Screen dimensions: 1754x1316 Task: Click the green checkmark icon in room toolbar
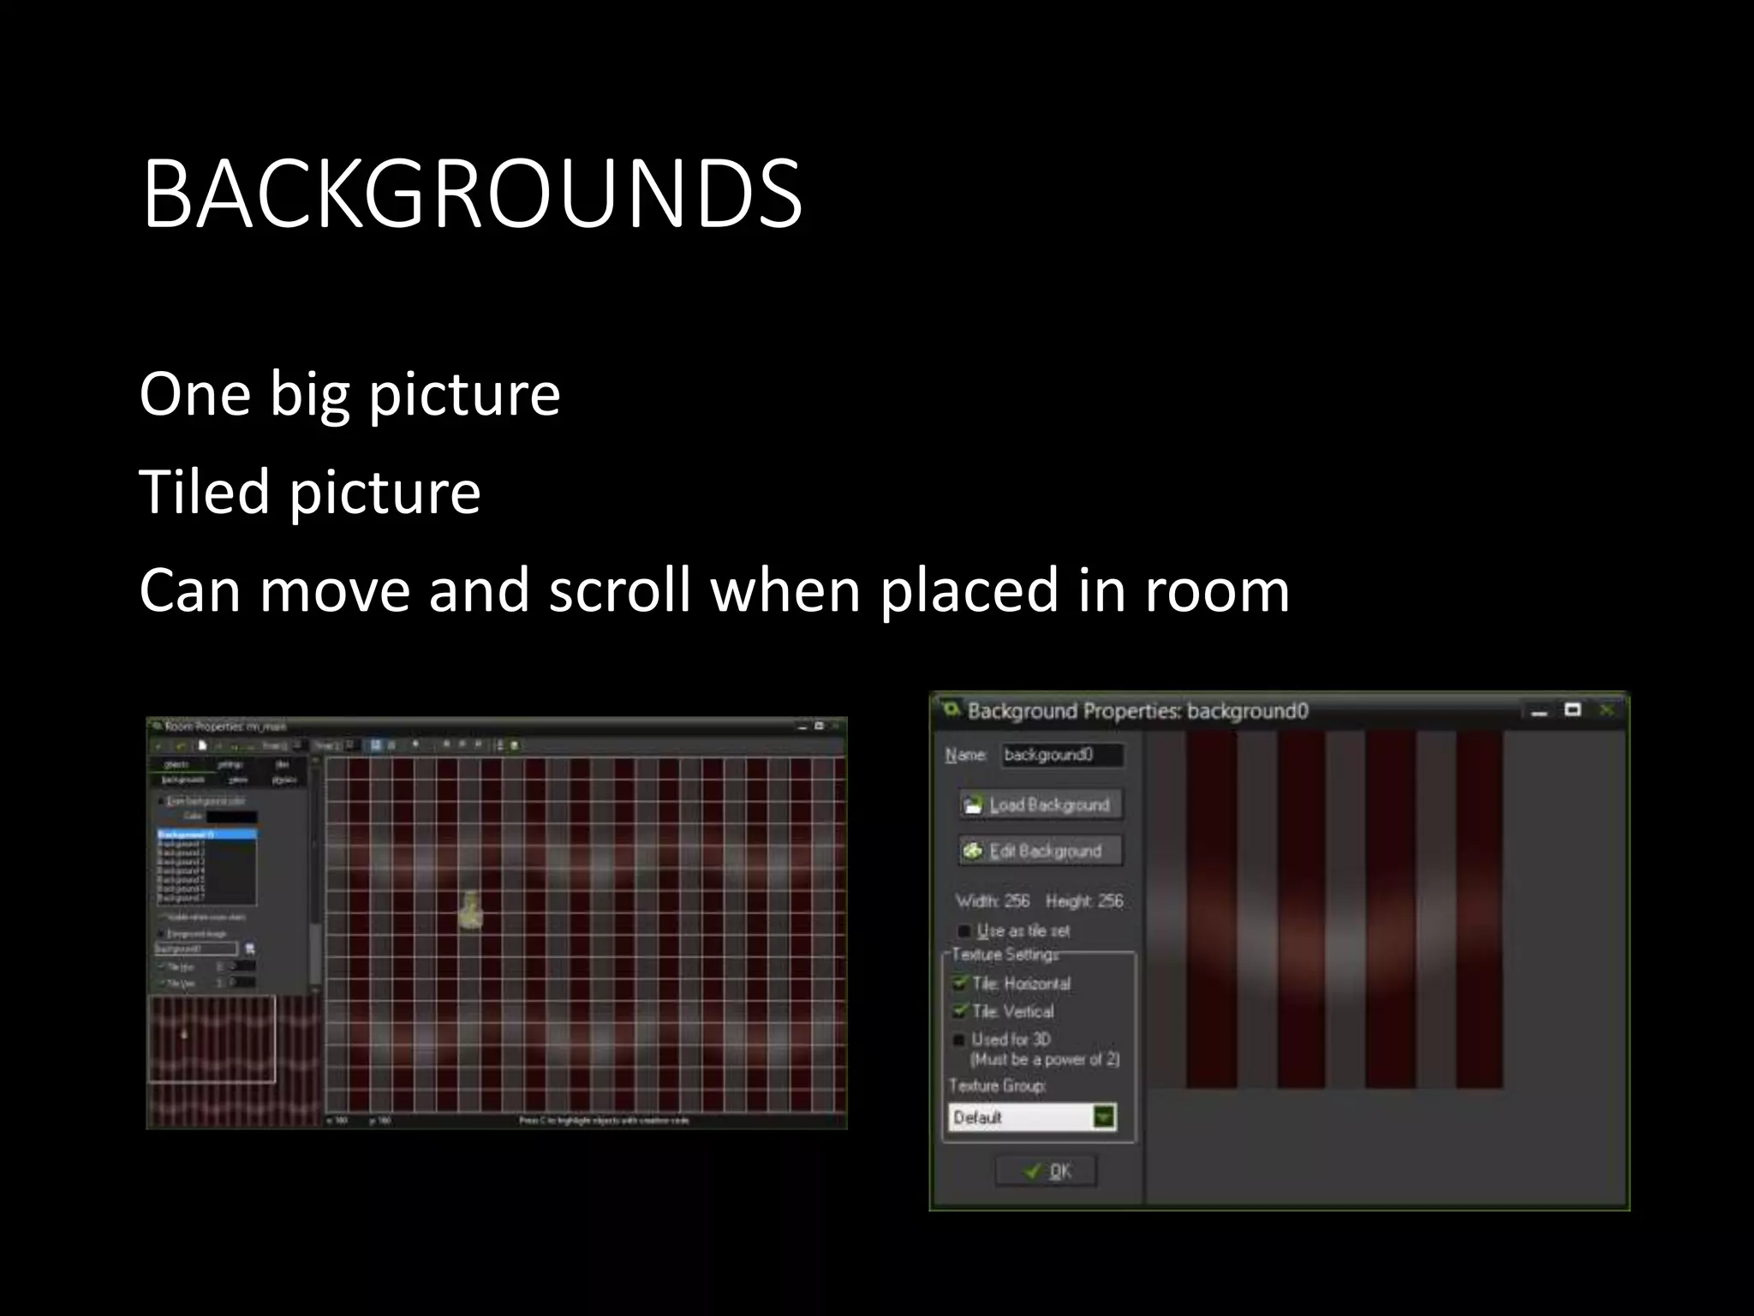pyautogui.click(x=158, y=746)
